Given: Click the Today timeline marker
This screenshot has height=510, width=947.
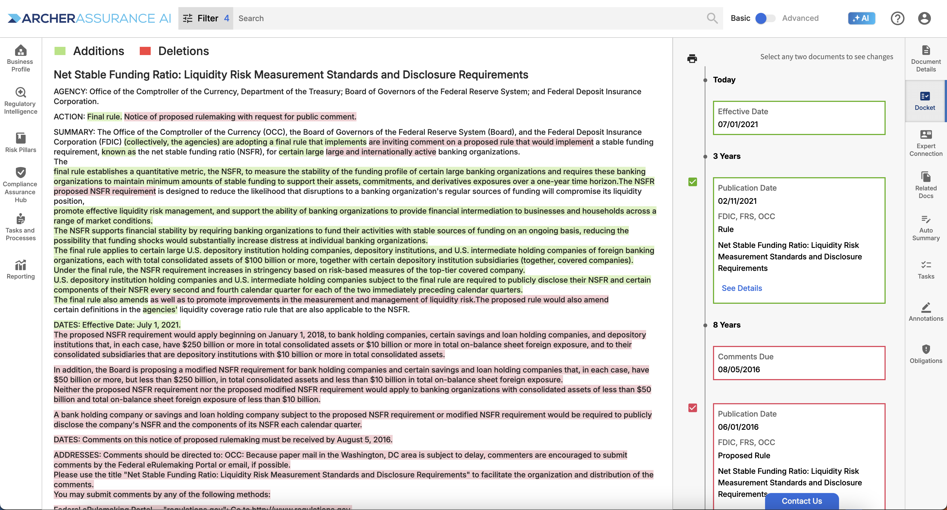Looking at the screenshot, I should tap(705, 80).
